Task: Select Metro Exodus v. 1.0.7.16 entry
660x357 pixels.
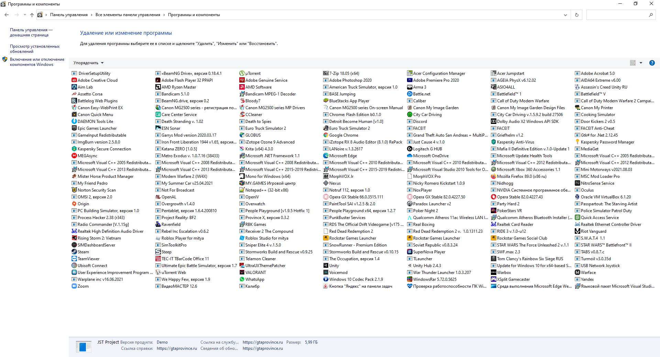Action: click(x=187, y=156)
